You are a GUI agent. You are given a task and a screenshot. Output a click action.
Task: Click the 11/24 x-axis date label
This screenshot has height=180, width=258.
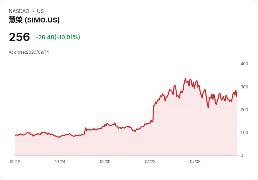click(x=60, y=162)
